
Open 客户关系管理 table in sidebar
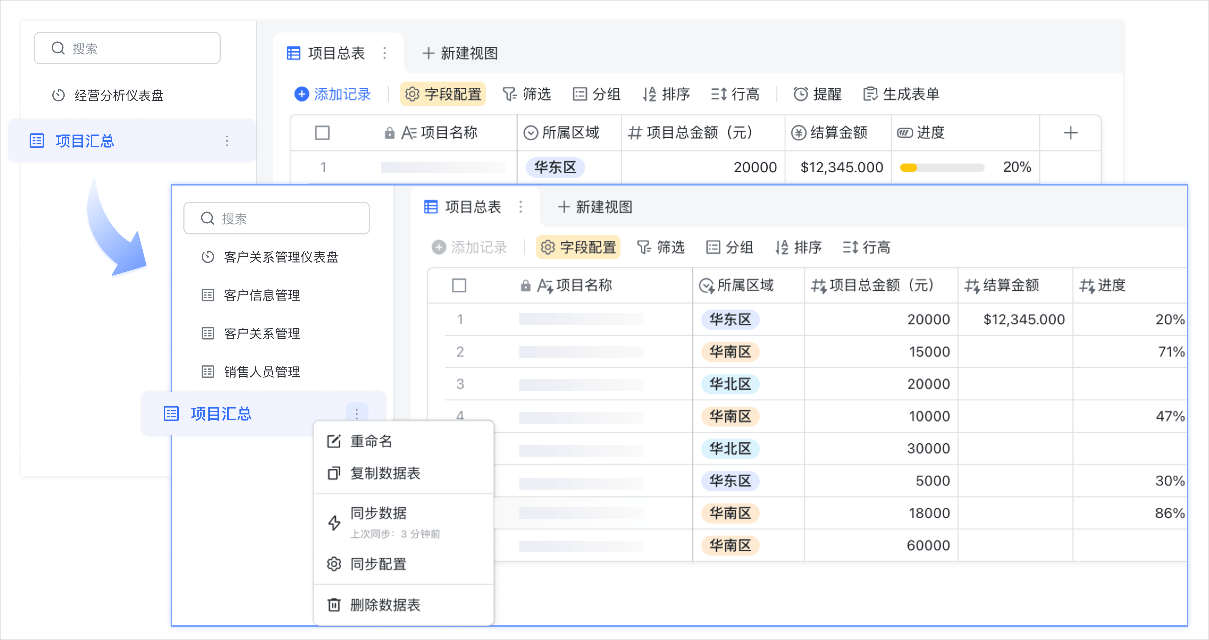coord(251,334)
